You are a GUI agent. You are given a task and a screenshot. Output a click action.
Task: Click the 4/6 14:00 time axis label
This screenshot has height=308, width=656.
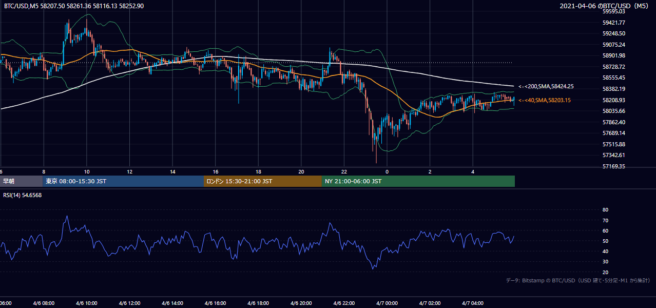point(172,303)
